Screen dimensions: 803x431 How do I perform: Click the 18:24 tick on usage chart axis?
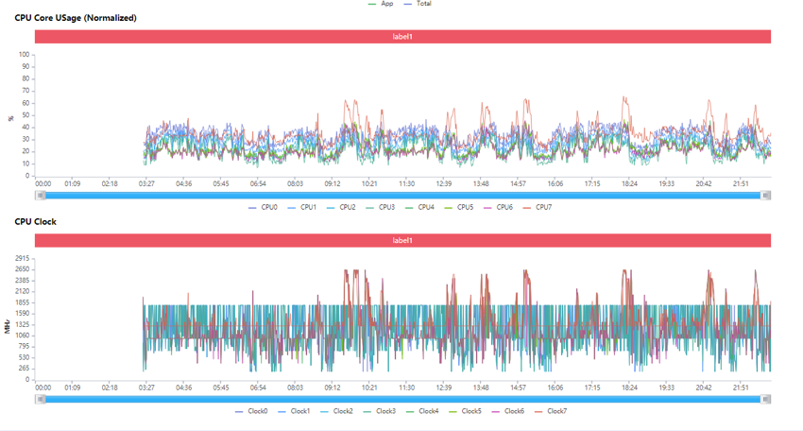tap(629, 183)
